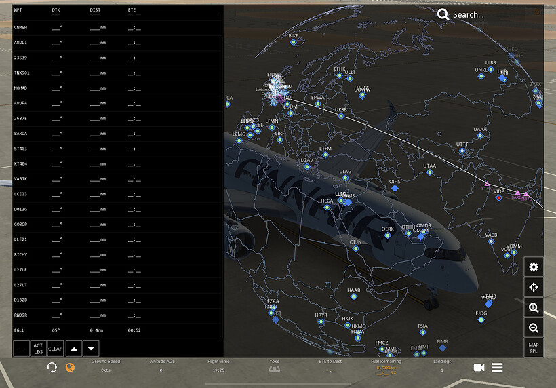Select the BARDA waypoint row
This screenshot has width=556, height=388.
point(117,134)
